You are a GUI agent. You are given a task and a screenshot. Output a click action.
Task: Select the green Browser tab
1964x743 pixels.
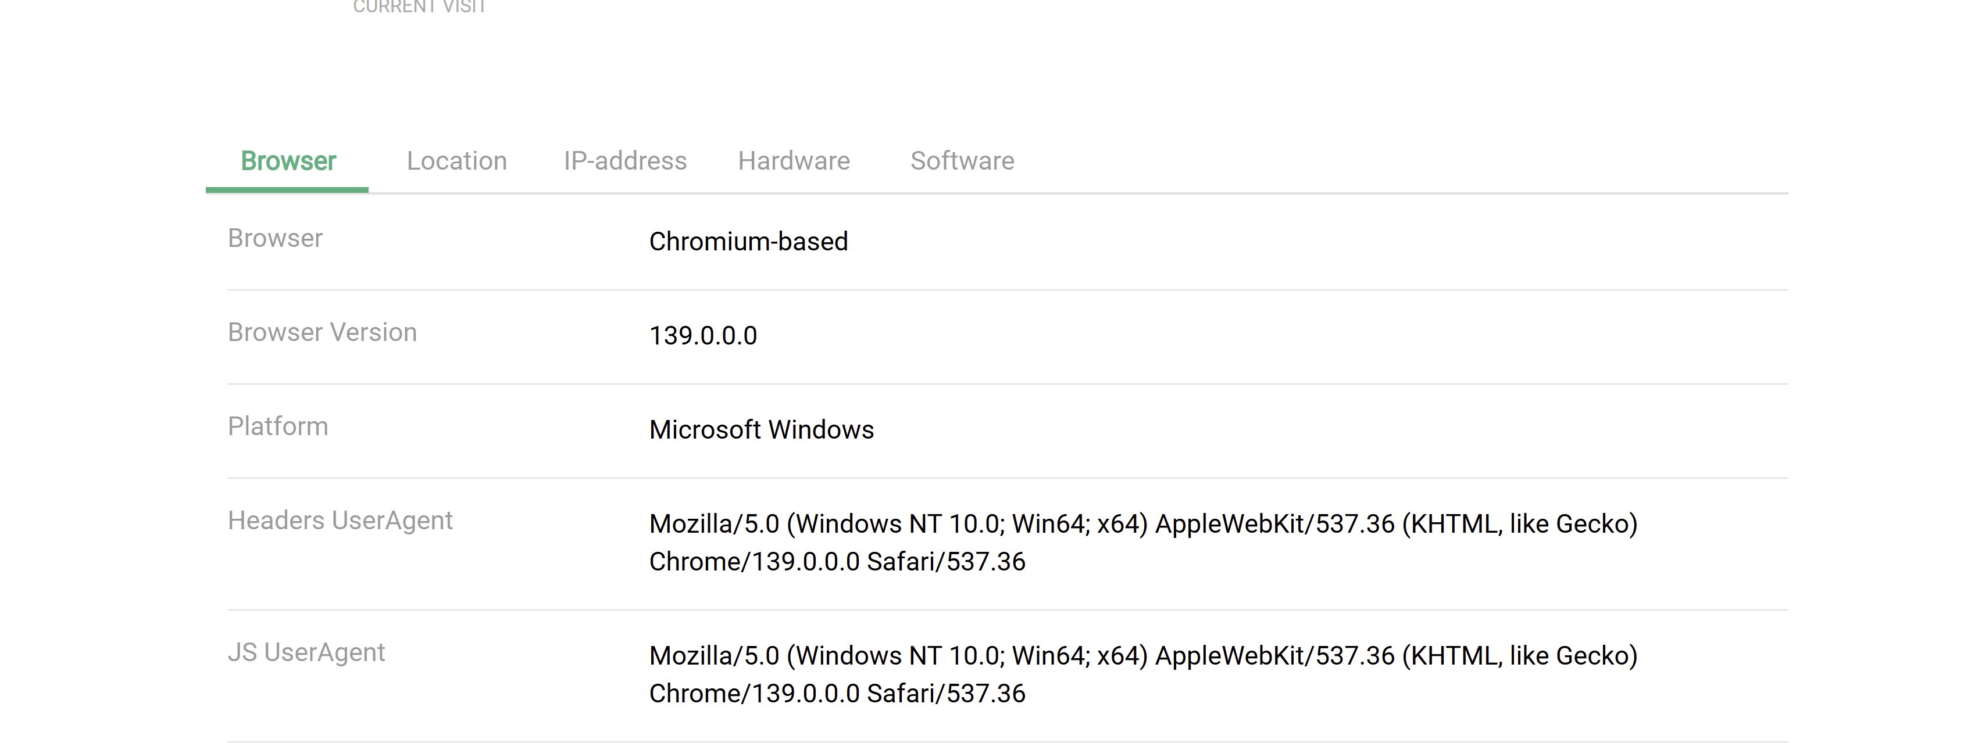[288, 161]
